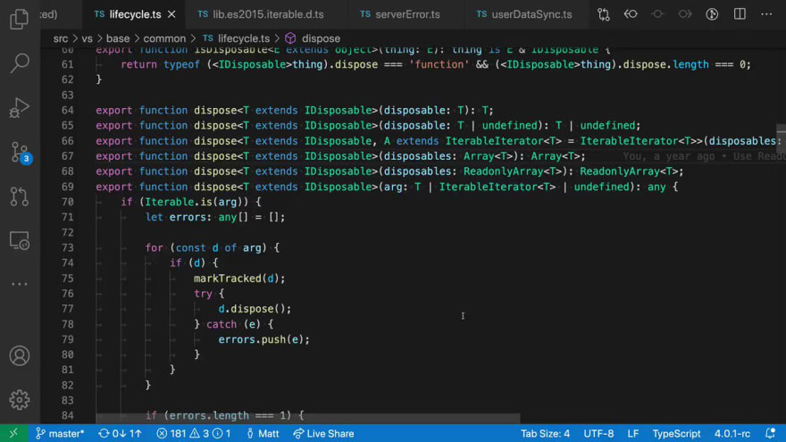Image resolution: width=786 pixels, height=442 pixels.
Task: Click 'base' breadcrumb segment
Action: click(118, 38)
